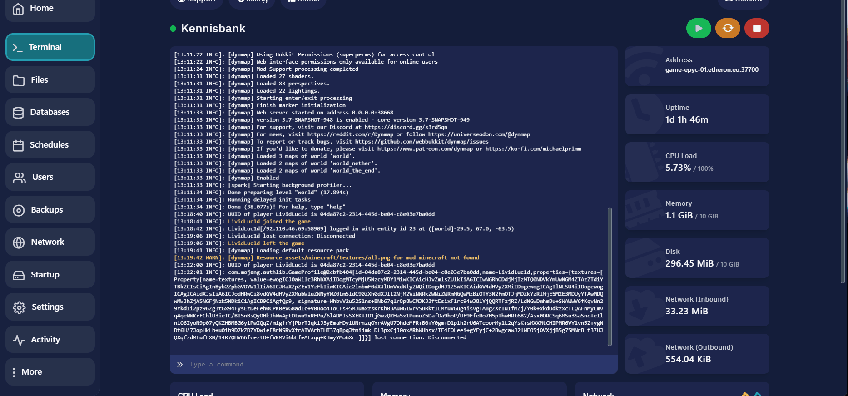The width and height of the screenshot is (848, 396).
Task: Click the Schedules calendar icon
Action: 18,145
